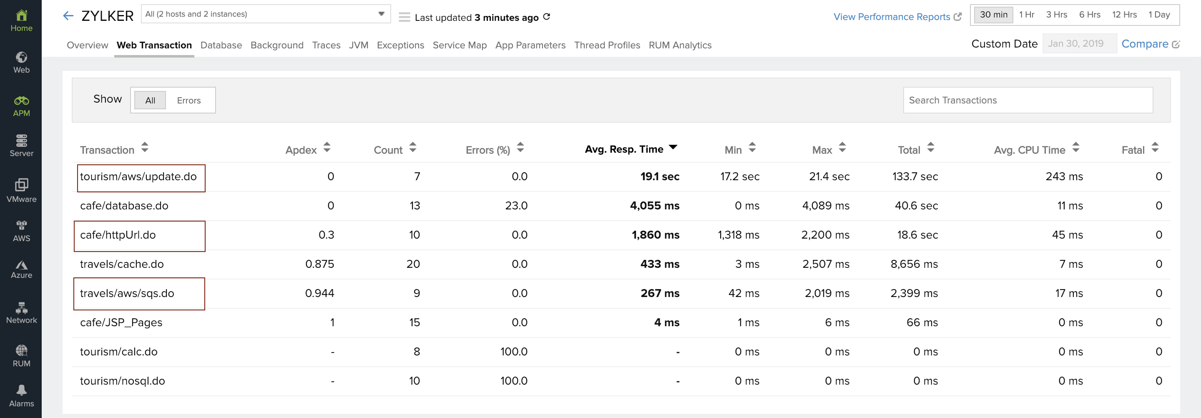Sort by Avg. Resp. Time column arrow
Viewport: 1201px width, 418px height.
click(x=673, y=147)
